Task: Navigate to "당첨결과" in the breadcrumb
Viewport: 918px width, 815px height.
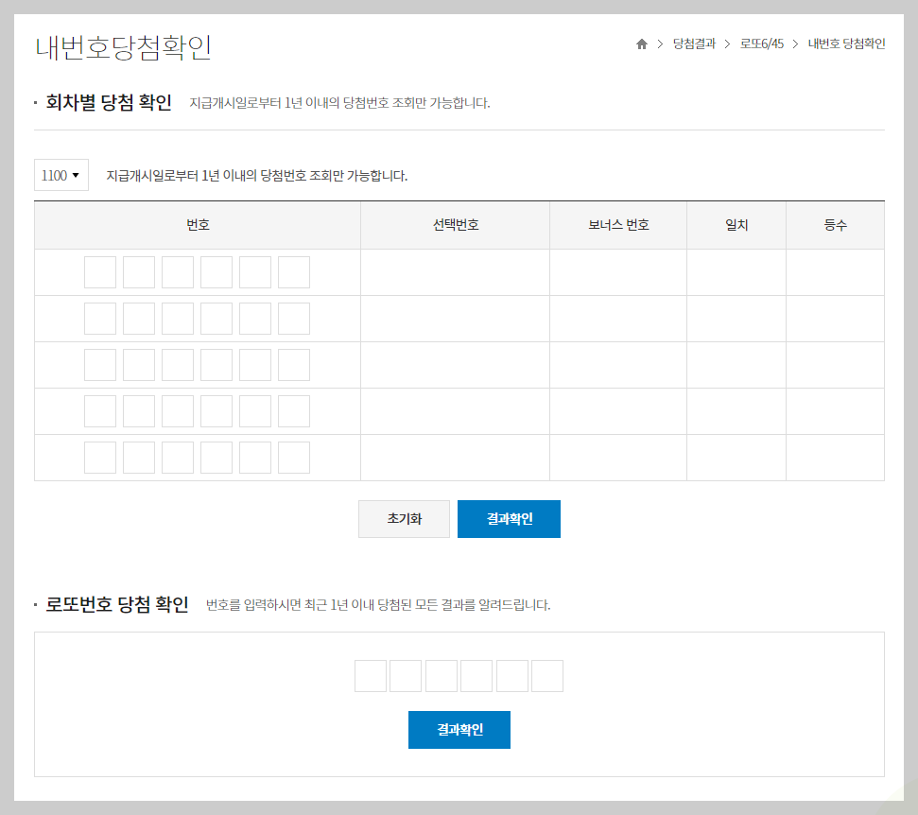Action: [x=693, y=43]
